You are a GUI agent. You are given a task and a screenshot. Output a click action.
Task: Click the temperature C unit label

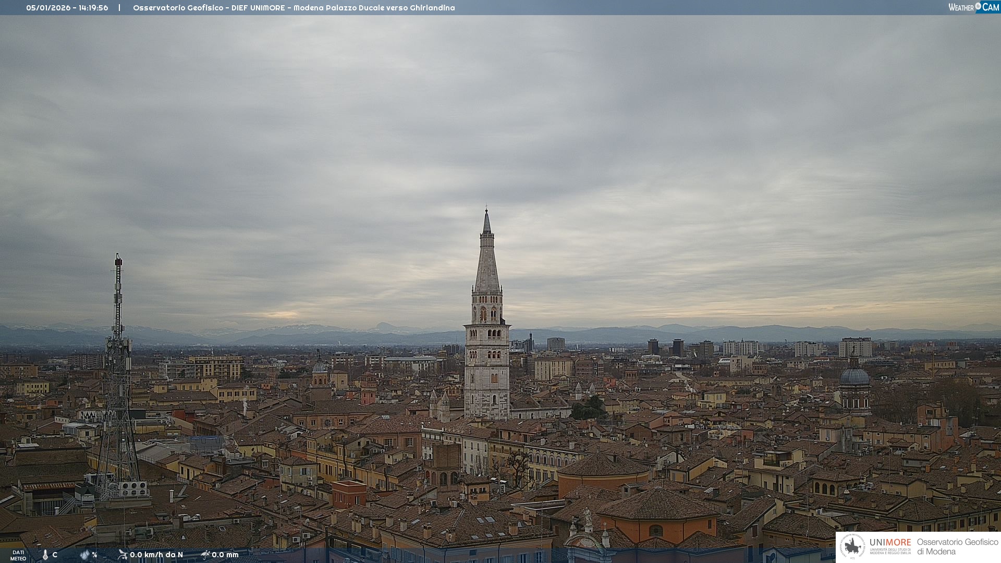[x=55, y=555]
